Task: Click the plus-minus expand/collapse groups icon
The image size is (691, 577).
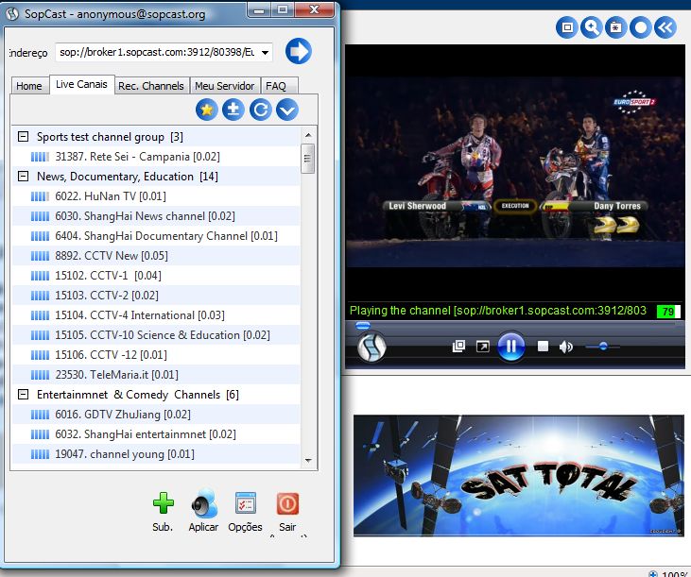Action: [233, 110]
